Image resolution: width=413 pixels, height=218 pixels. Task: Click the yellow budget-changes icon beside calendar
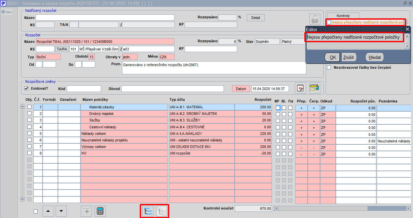click(315, 88)
